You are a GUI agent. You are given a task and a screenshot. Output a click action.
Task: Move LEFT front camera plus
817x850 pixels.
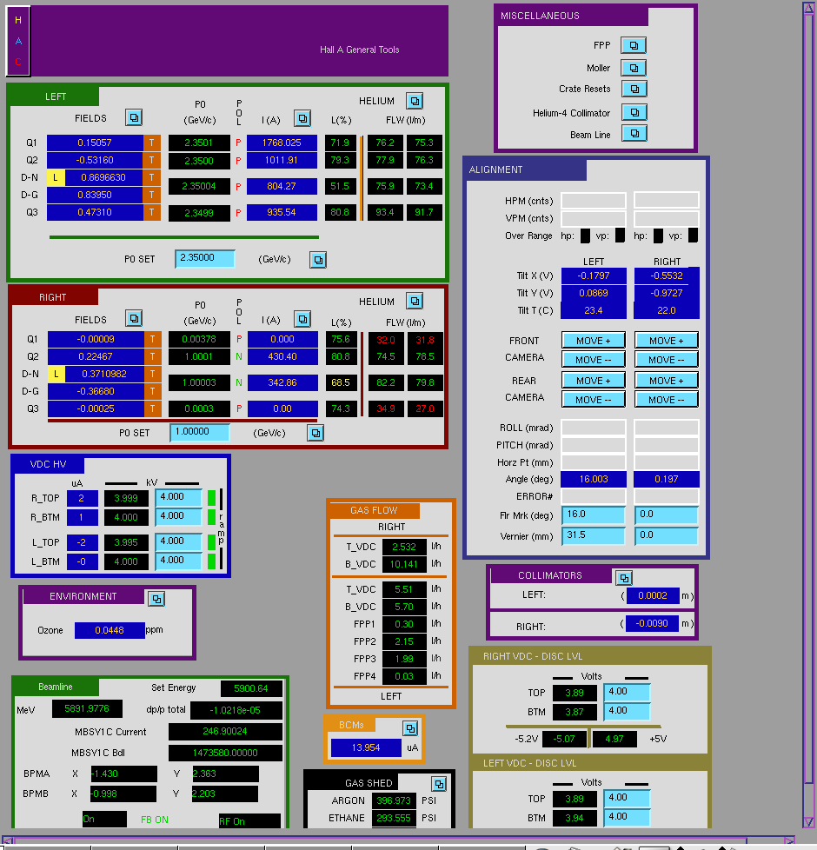594,341
